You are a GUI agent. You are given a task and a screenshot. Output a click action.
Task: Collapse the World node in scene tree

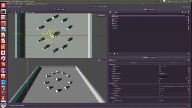click(110, 14)
